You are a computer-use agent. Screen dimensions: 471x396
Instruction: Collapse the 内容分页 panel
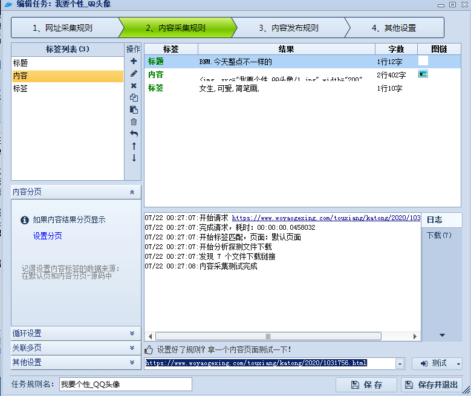pyautogui.click(x=132, y=192)
